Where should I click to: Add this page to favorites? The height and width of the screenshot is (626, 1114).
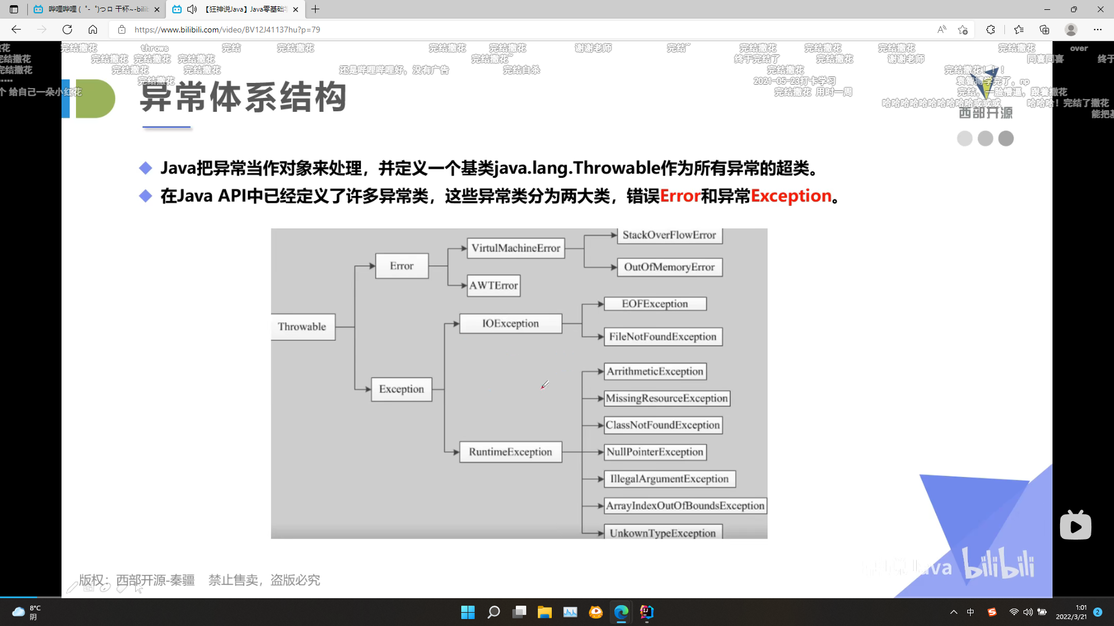[x=963, y=30]
